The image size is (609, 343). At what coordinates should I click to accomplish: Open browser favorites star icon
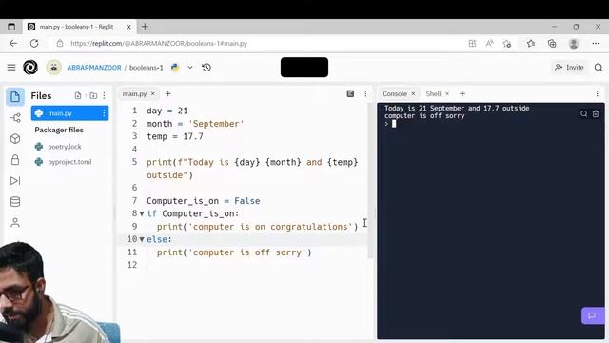[531, 44]
